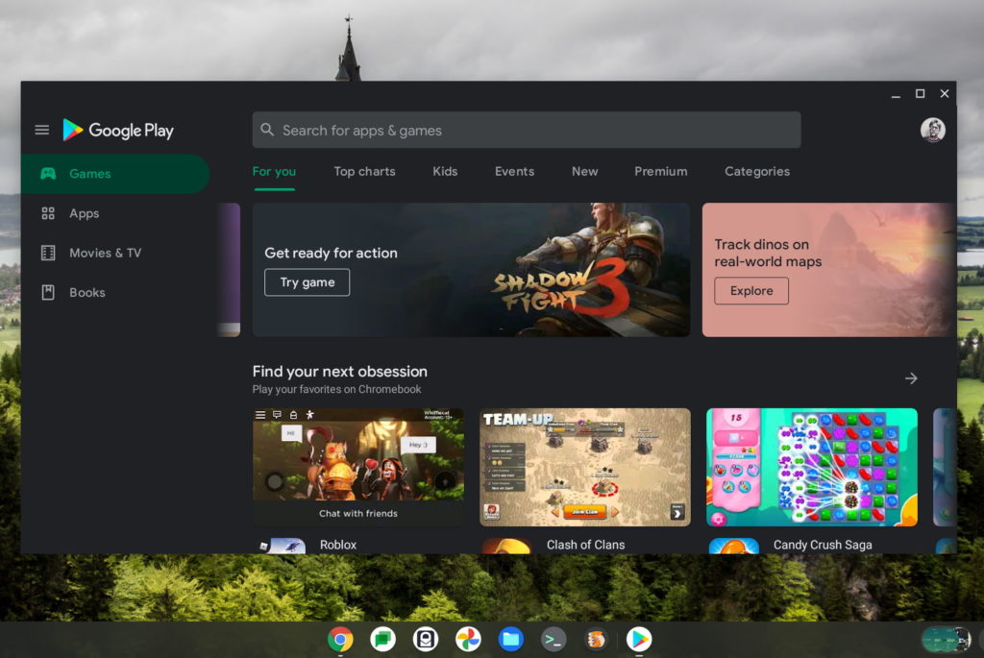Click the Google Play logo
This screenshot has height=658, width=984.
point(118,130)
